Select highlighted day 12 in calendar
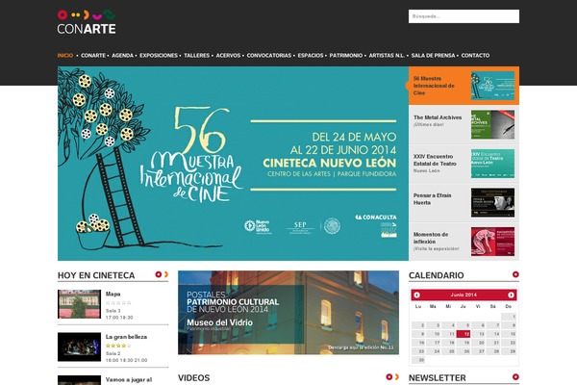 coord(464,334)
